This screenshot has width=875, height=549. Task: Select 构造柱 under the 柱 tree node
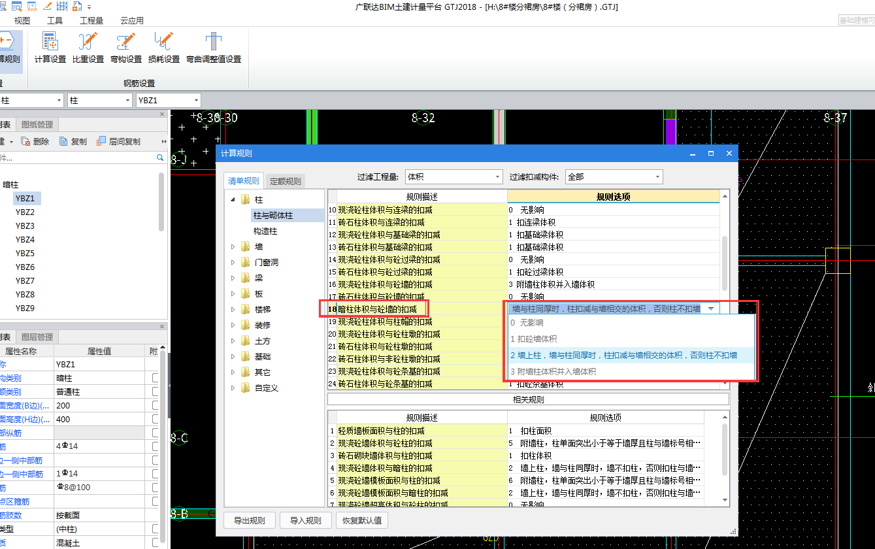tap(265, 231)
